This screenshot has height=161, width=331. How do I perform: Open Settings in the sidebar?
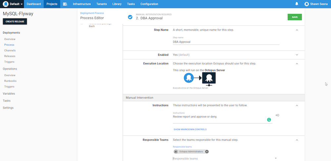8,108
